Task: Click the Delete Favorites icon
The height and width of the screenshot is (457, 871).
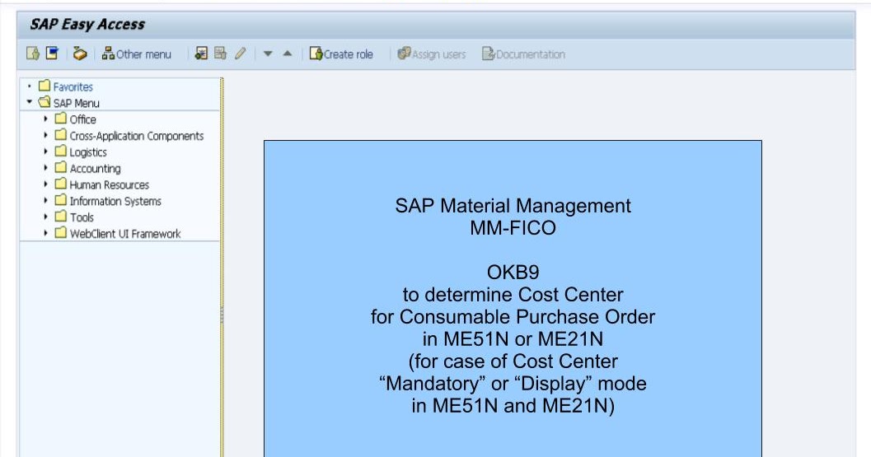Action: click(x=221, y=54)
